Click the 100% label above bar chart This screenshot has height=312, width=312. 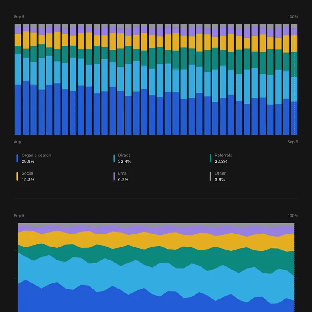[x=293, y=17]
